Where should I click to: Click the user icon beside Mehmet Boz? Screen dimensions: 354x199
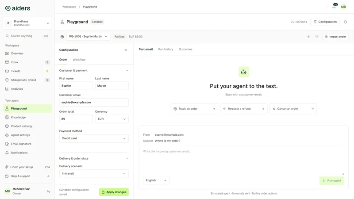pyautogui.click(x=48, y=191)
